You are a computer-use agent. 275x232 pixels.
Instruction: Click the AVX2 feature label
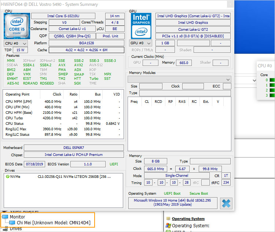point(78,65)
